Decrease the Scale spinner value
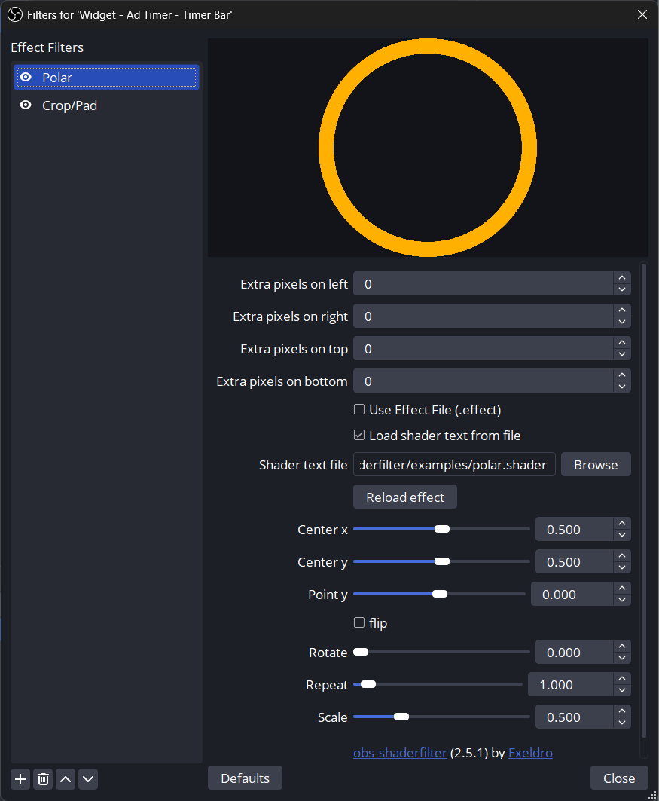The width and height of the screenshot is (659, 801). (x=621, y=723)
